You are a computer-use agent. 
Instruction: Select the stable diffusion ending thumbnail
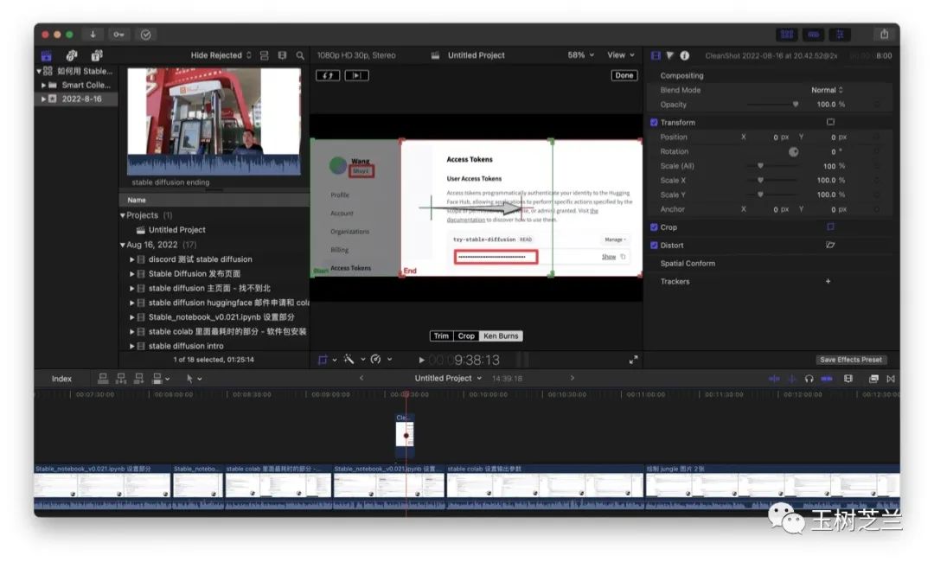click(x=214, y=121)
